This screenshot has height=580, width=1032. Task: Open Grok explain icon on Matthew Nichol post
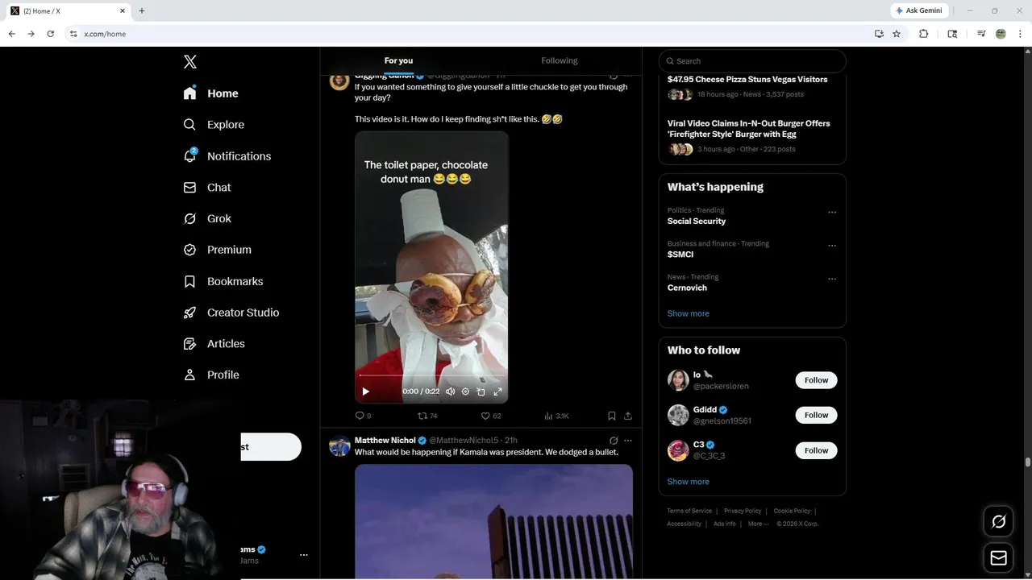click(614, 441)
